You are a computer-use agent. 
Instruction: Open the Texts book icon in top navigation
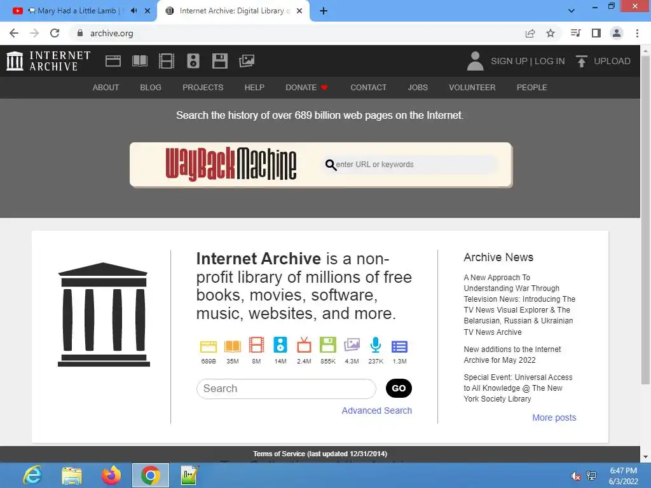(140, 61)
